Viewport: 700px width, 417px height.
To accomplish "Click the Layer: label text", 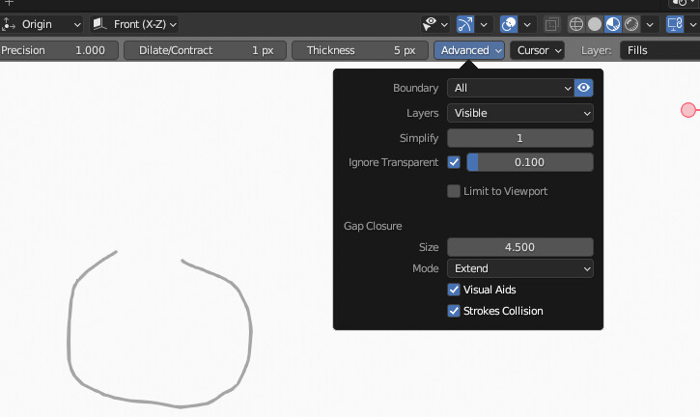I will [x=596, y=50].
